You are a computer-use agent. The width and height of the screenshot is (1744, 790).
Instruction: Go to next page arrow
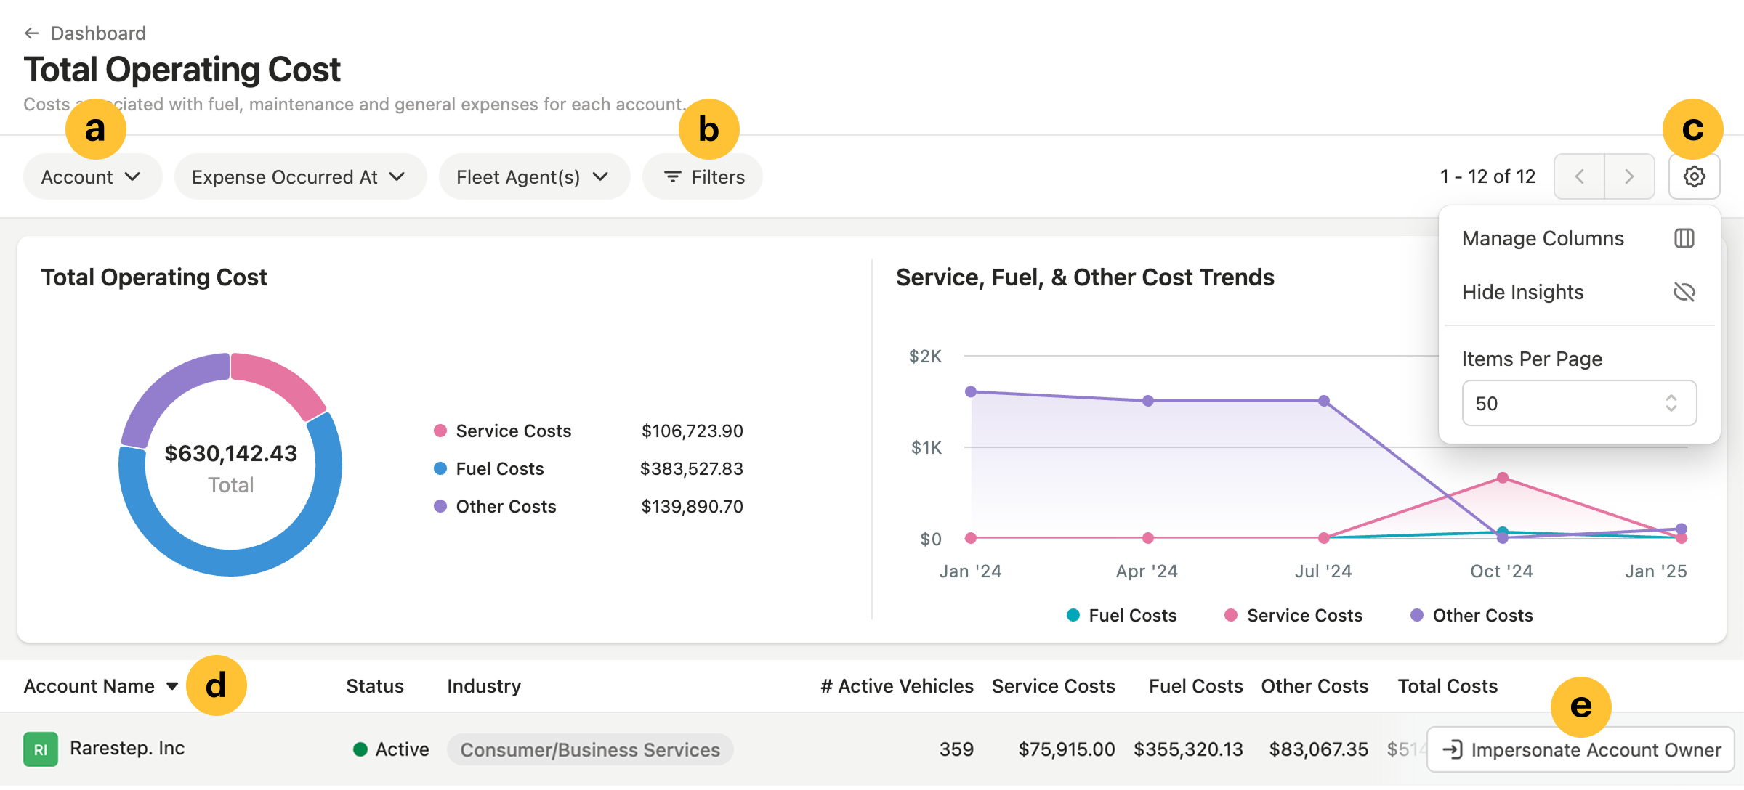(1629, 176)
